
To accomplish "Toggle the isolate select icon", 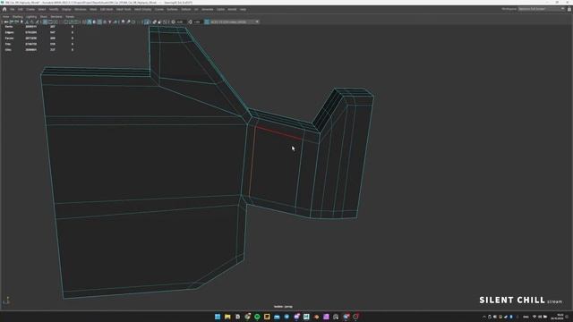I will [147, 21].
